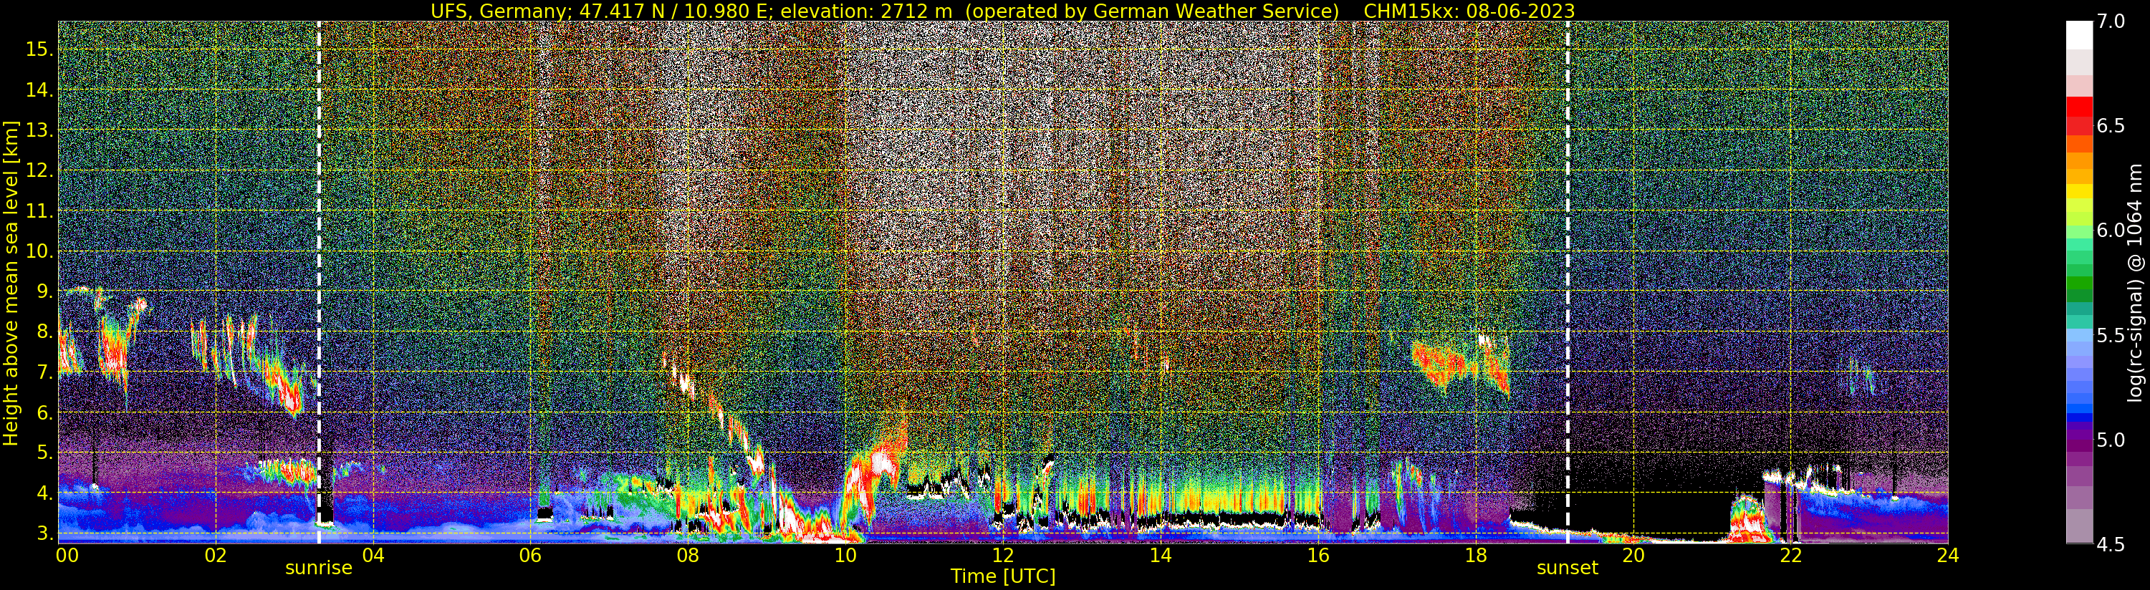Click the yellow segment of the colorbar

(2079, 191)
